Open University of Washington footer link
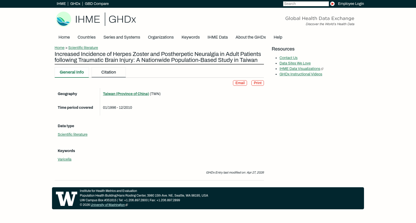The image size is (416, 223). pos(108,205)
